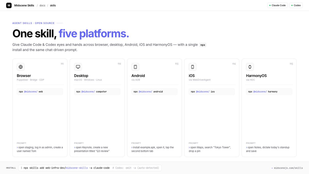Click the inline npx code tag
This screenshot has height=174, width=309.
[203, 45]
